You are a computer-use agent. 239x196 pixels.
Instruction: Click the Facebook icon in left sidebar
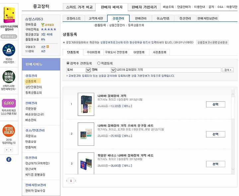[x=9, y=159]
